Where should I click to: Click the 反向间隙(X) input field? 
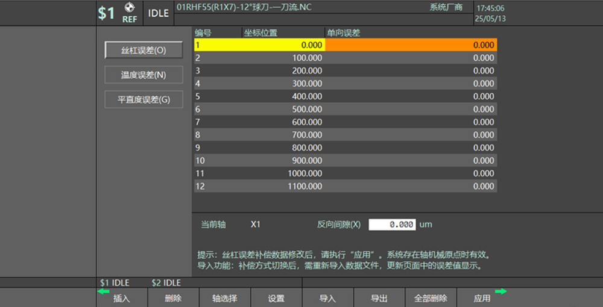click(x=392, y=225)
